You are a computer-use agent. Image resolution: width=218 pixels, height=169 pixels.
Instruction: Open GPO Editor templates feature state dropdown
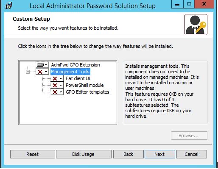[57, 92]
